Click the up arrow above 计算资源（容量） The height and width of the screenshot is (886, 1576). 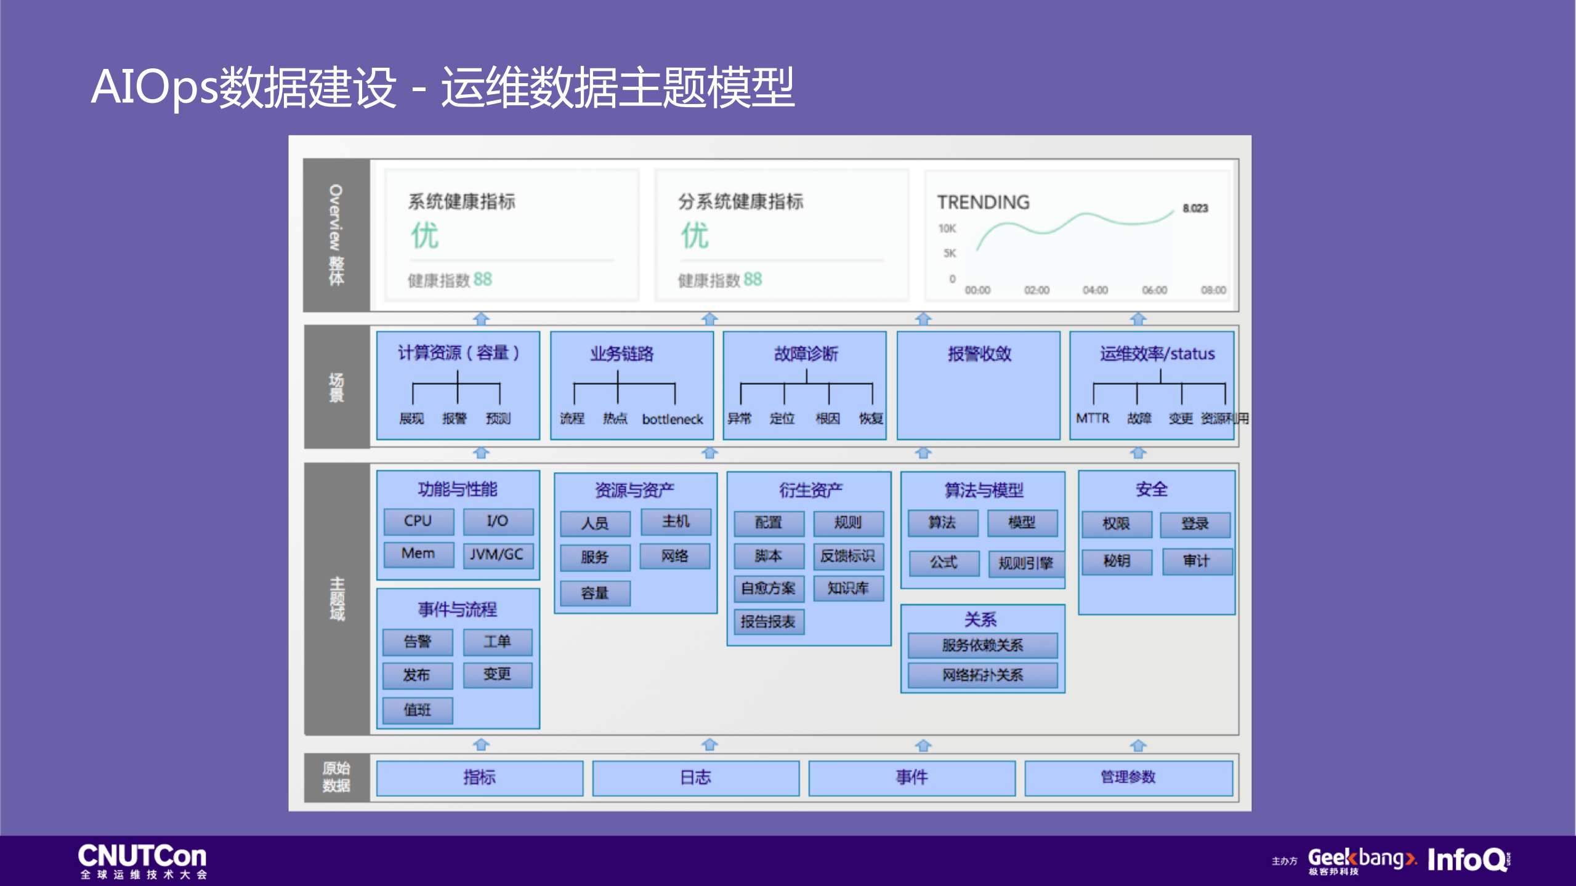(x=480, y=319)
